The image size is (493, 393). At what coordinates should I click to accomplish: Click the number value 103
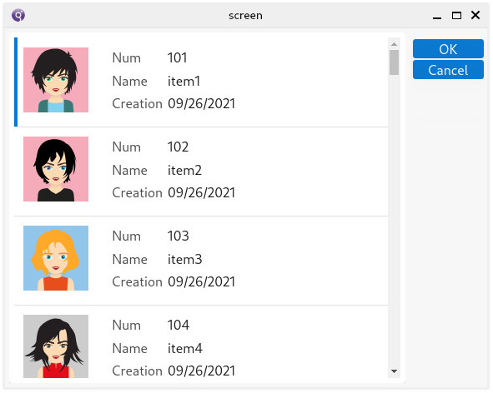click(x=178, y=236)
